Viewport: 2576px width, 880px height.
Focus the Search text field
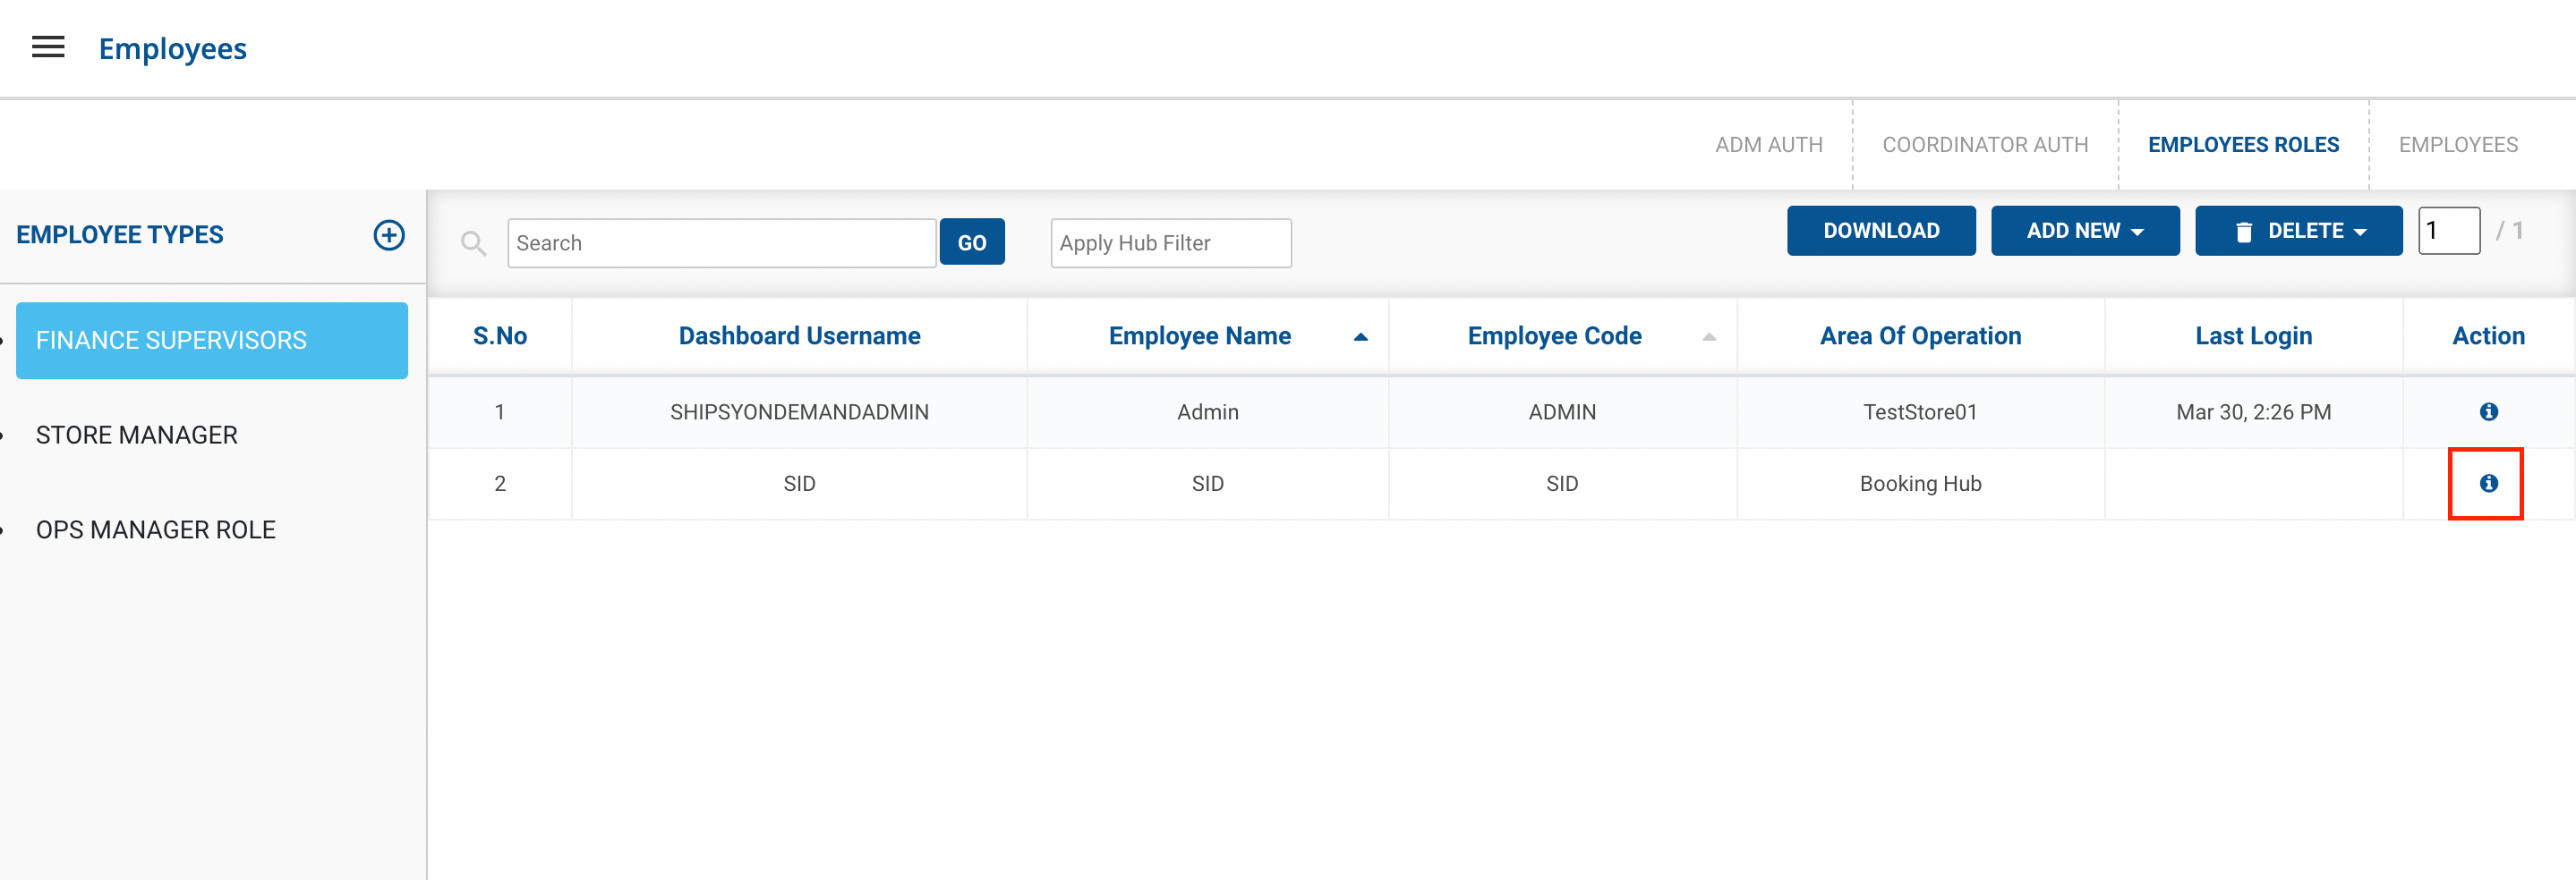pos(720,242)
